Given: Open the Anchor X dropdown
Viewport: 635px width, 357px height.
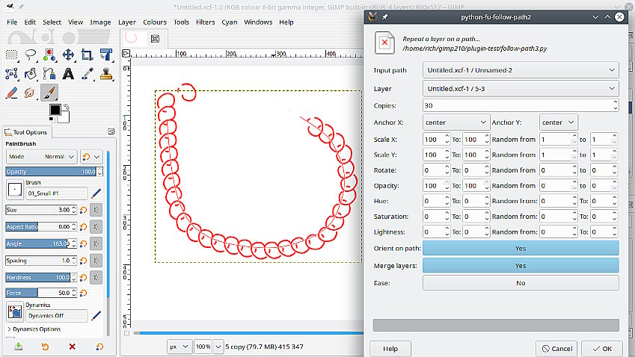Looking at the screenshot, I should 455,122.
